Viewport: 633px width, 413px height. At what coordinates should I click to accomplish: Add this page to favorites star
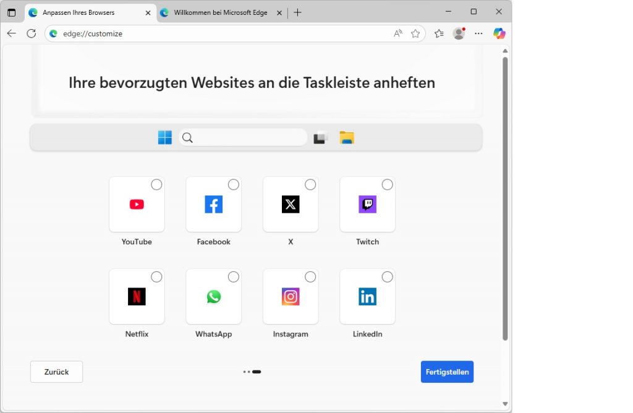click(415, 33)
